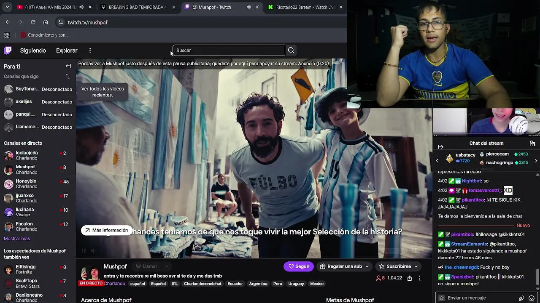This screenshot has width=540, height=303.
Task: Click the 'Más información' ad button
Action: coord(106,230)
